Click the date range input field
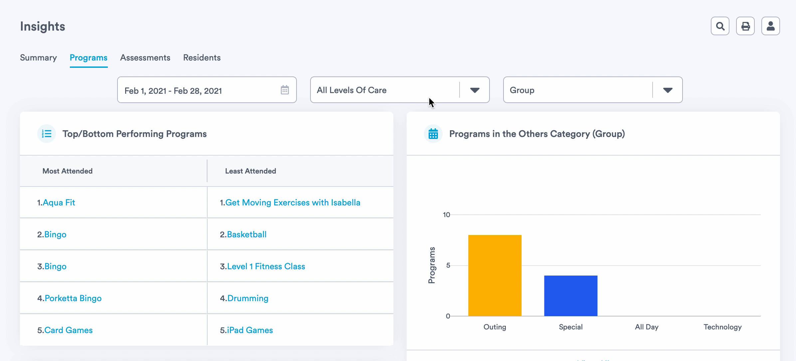This screenshot has height=361, width=796. pos(200,90)
